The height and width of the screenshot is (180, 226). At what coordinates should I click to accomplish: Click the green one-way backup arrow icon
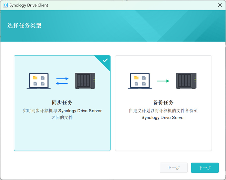tap(163, 81)
